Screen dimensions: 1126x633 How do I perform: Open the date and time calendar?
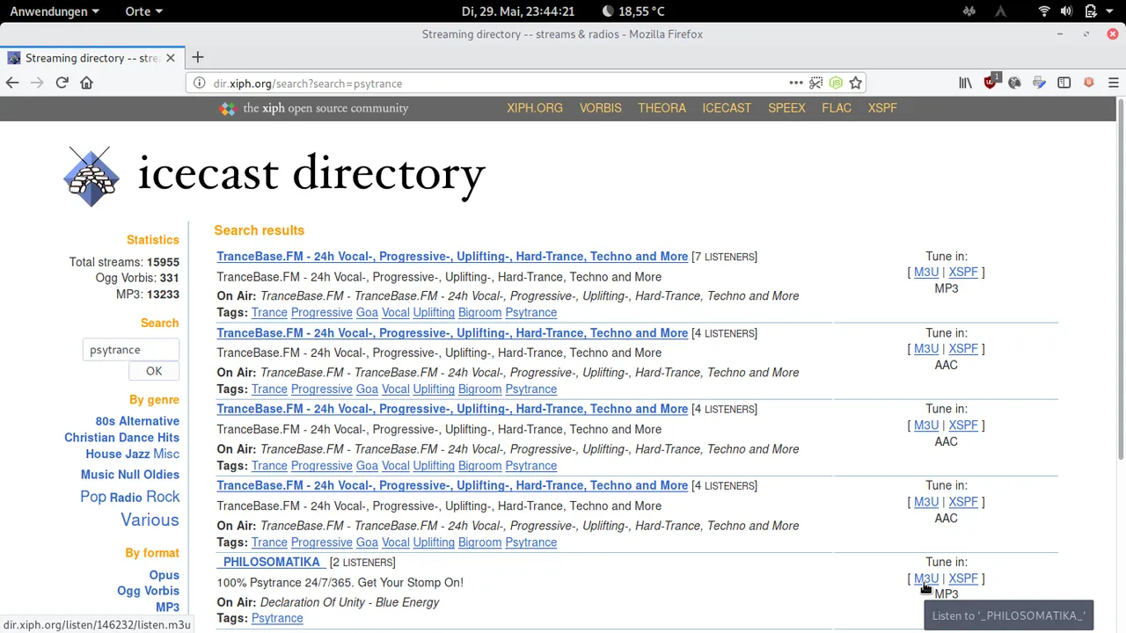pos(517,11)
